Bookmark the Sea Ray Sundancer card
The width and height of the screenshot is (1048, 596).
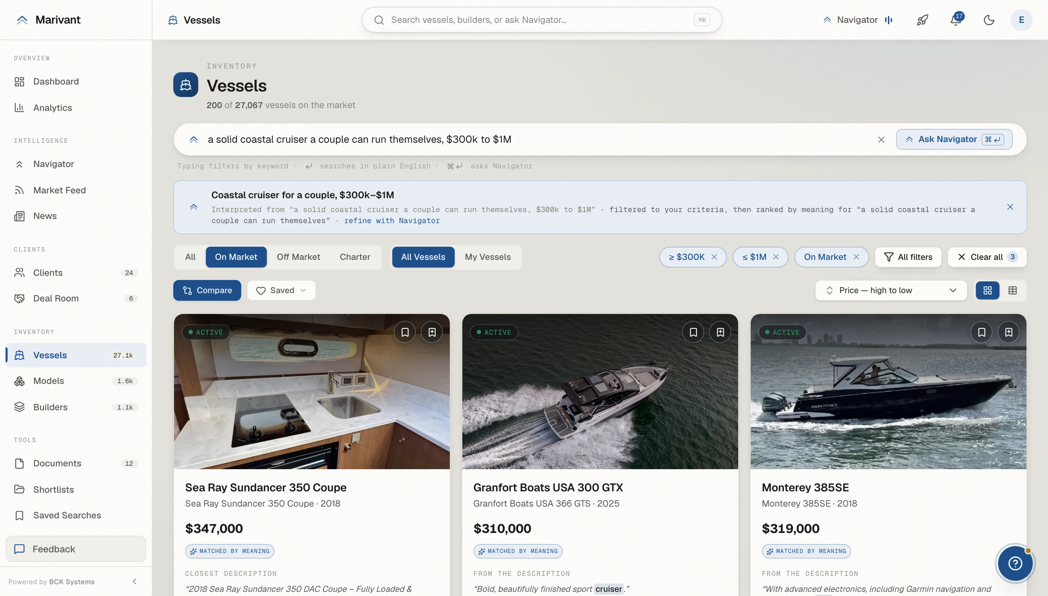405,332
